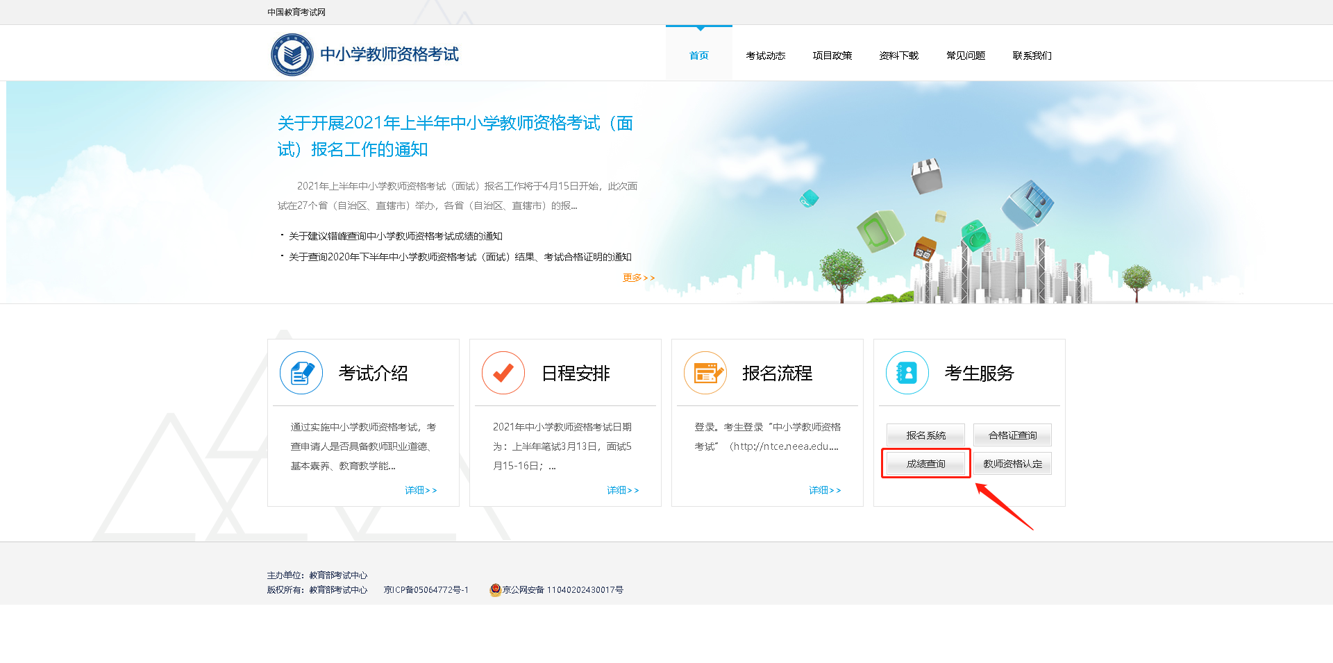Open the 更多>> news link
This screenshot has width=1333, height=663.
[638, 278]
